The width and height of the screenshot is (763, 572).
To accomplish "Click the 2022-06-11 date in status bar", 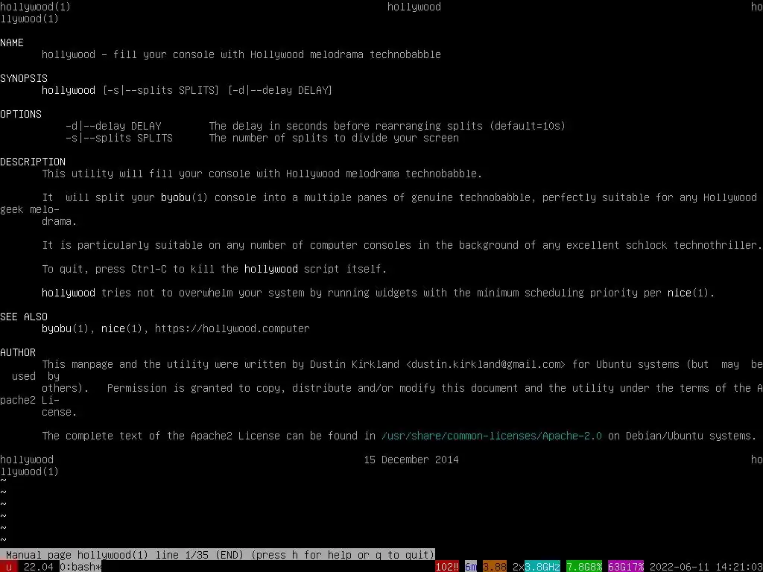I will (680, 567).
